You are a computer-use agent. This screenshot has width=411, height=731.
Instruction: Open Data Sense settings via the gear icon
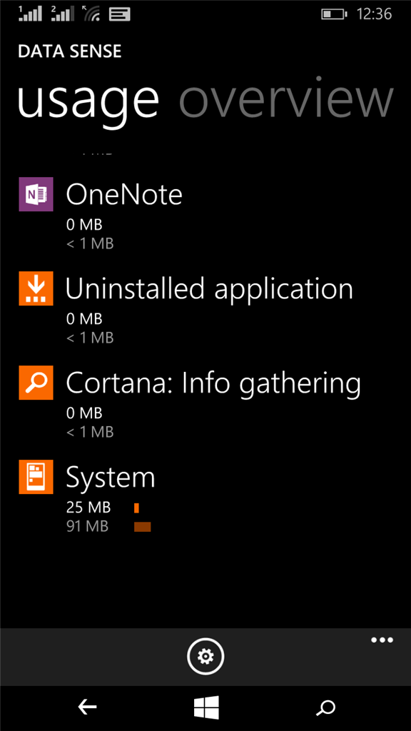[x=205, y=656]
